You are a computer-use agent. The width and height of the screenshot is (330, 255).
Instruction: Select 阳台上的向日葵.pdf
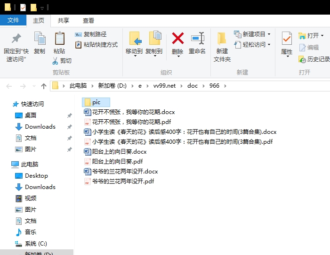pyautogui.click(x=113, y=161)
